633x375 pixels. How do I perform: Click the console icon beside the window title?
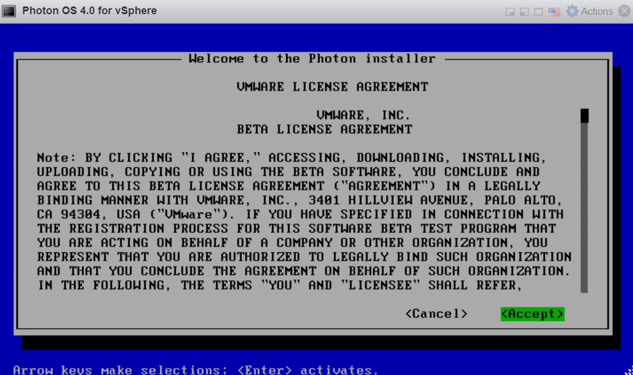pyautogui.click(x=9, y=11)
